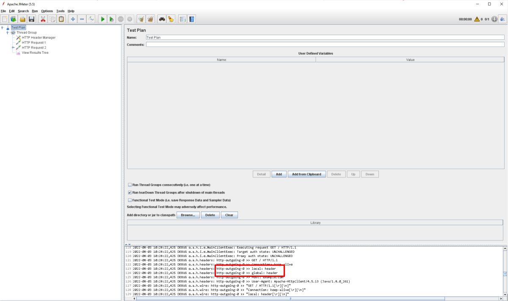Click the Value column header
508x301 pixels.
pyautogui.click(x=410, y=60)
